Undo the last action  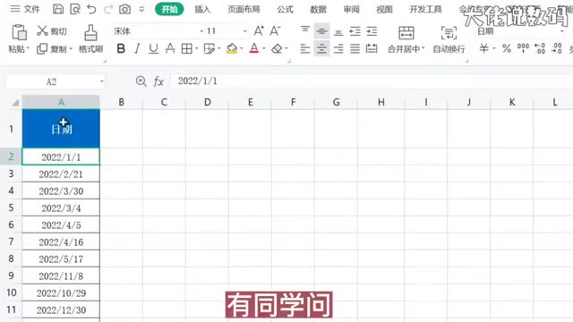pyautogui.click(x=91, y=9)
